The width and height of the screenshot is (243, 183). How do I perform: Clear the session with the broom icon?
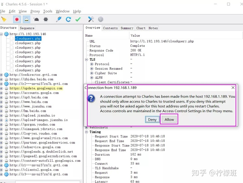click(4, 19)
